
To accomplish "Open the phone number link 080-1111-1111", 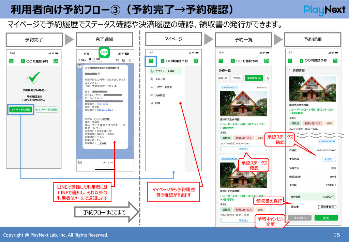I will [105, 110].
